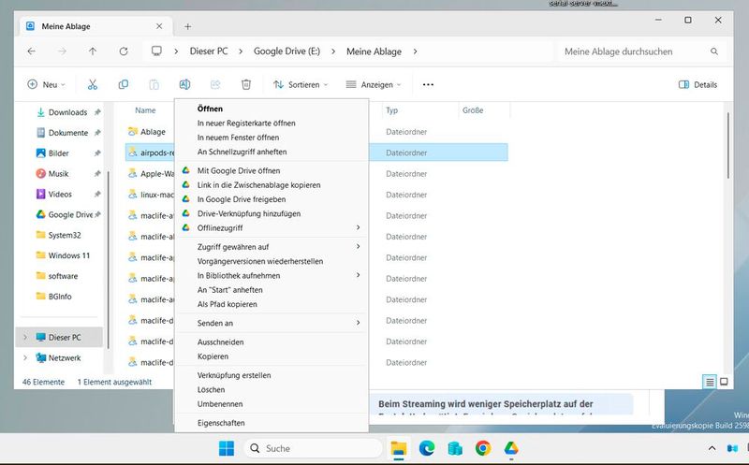Toggle the Details pane button

pos(698,84)
